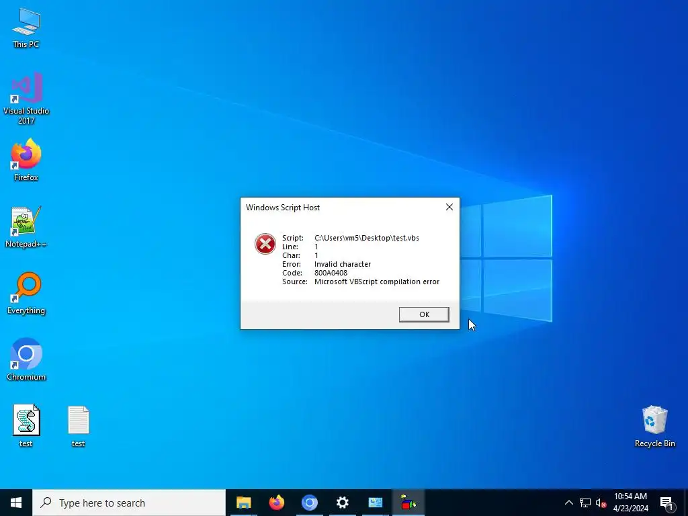The width and height of the screenshot is (688, 516).
Task: Select the Notepad++ desktop shortcut
Action: pos(26,227)
